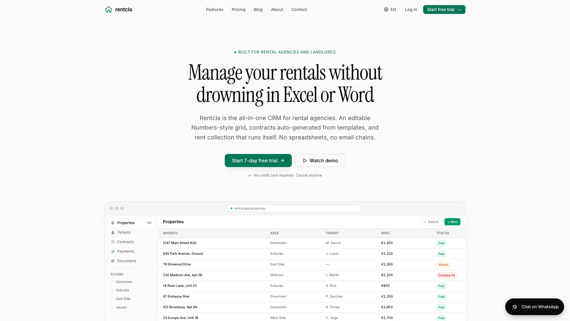Click the RENT column header

click(x=385, y=233)
